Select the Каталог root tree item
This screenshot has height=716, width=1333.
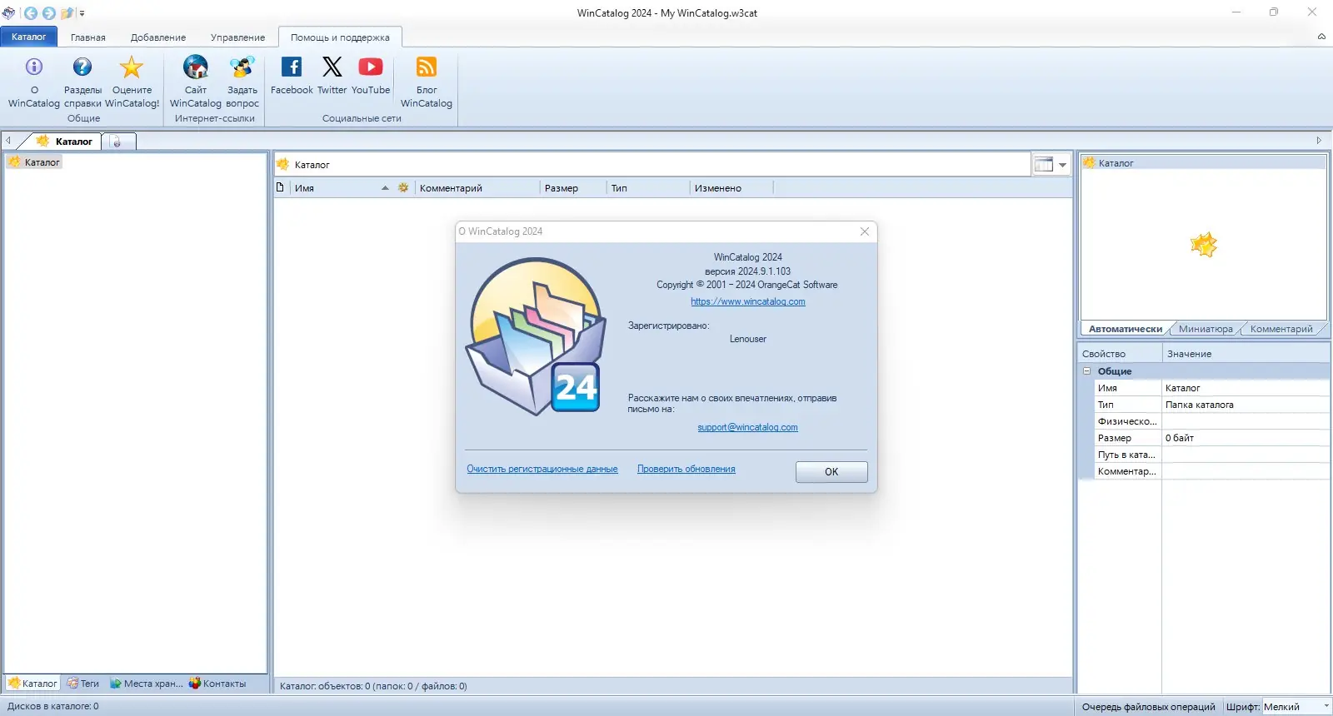coord(35,162)
